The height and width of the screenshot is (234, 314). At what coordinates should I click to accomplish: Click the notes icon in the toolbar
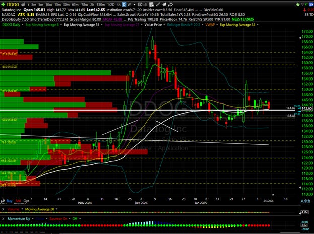click(164, 4)
